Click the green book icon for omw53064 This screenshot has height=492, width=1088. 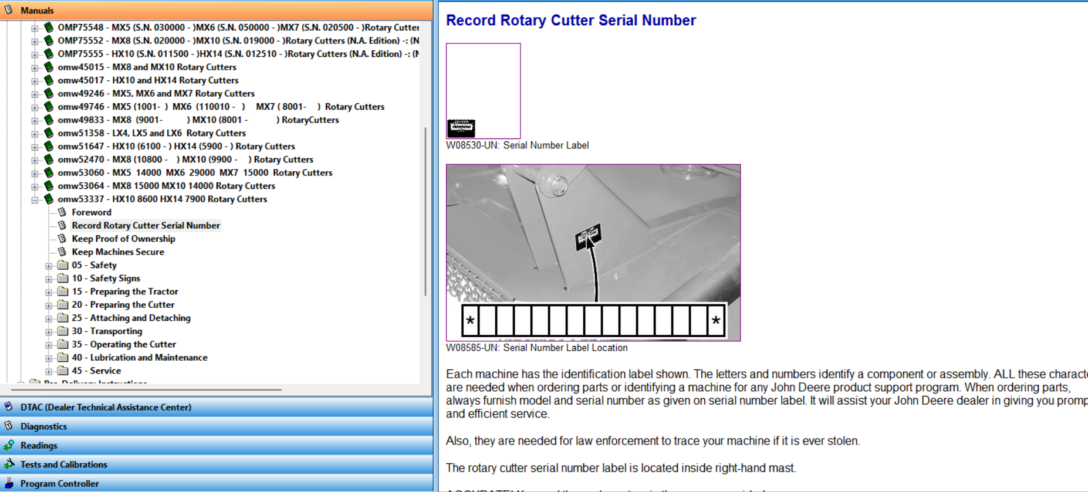tap(49, 185)
